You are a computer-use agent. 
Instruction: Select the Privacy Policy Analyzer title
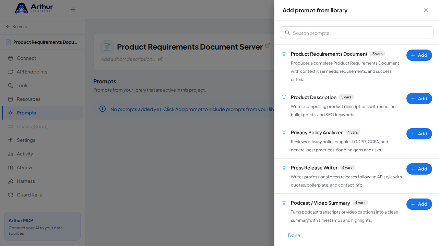pos(317,133)
